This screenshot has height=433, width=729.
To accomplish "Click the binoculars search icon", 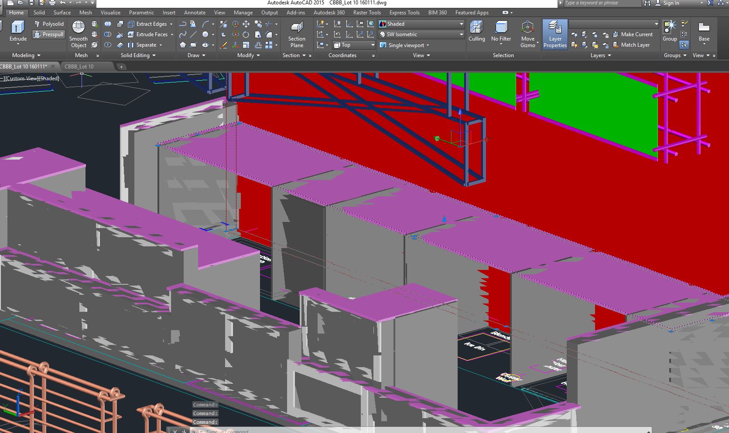I will click(648, 3).
